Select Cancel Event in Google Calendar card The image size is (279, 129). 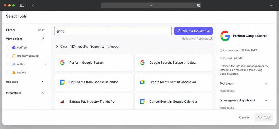pos(174,101)
